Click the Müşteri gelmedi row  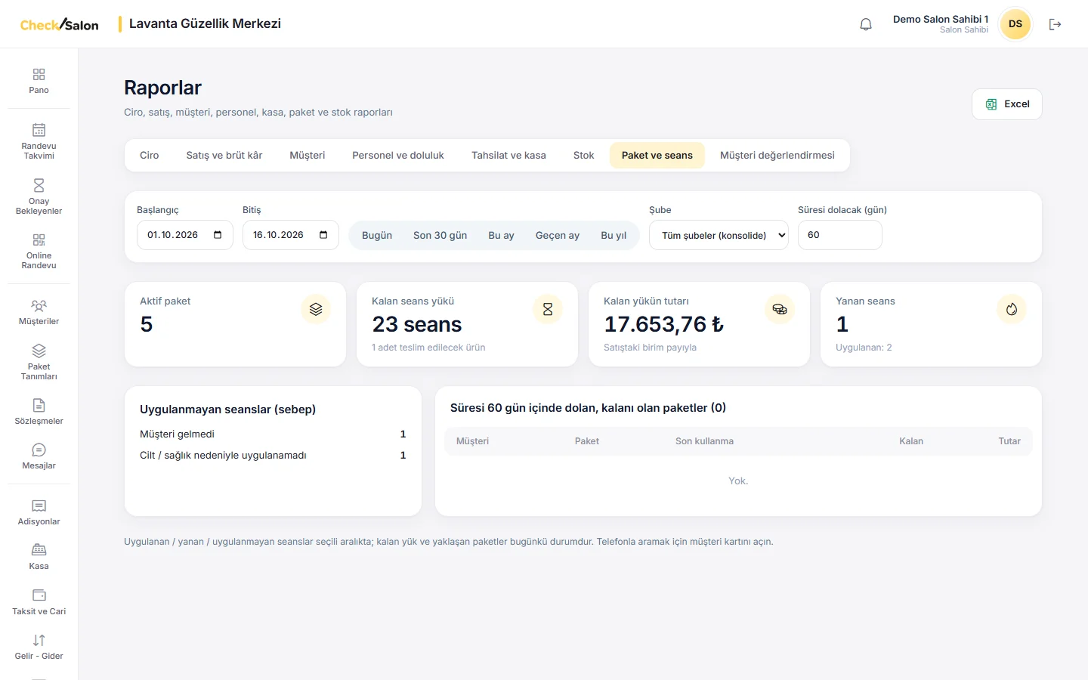tap(273, 434)
